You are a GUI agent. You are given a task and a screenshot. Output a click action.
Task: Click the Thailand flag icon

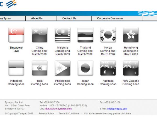coord(85,35)
